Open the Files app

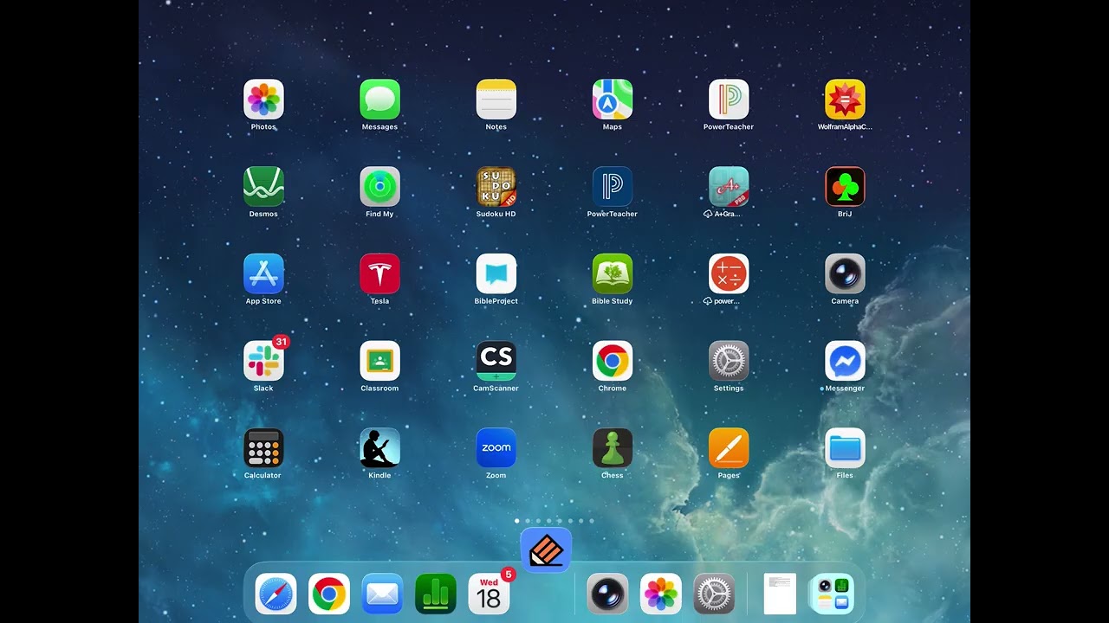(845, 448)
